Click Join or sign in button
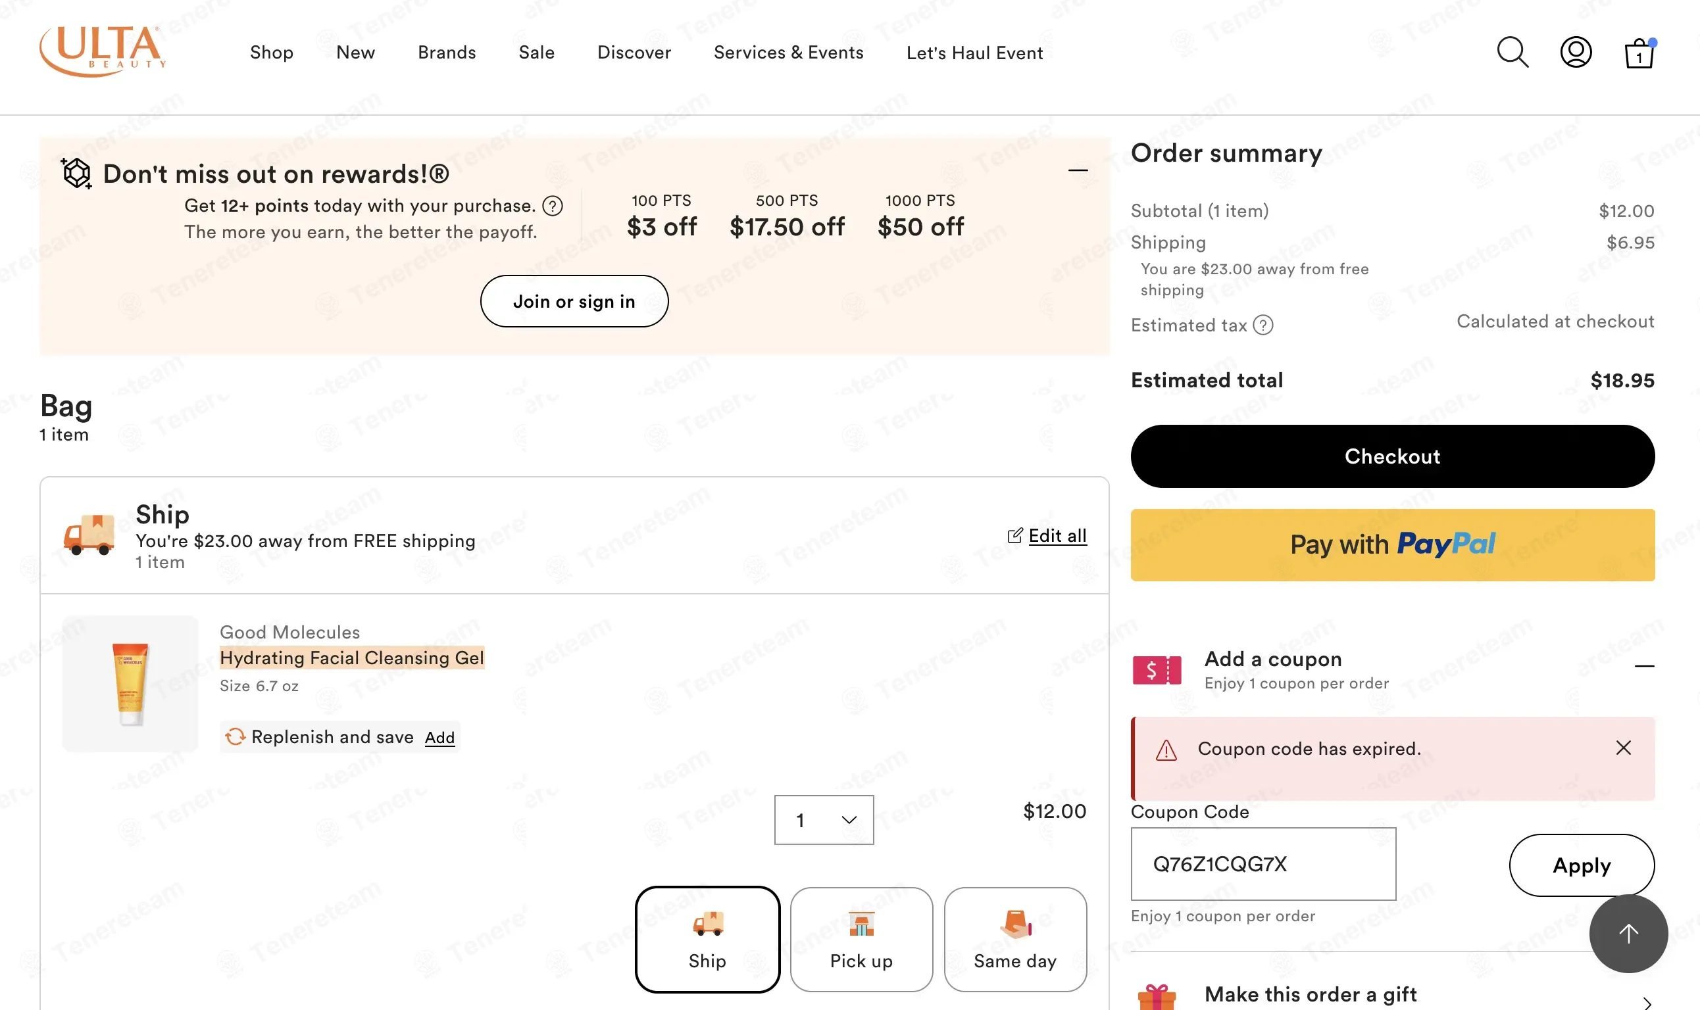The height and width of the screenshot is (1010, 1700). coord(574,301)
